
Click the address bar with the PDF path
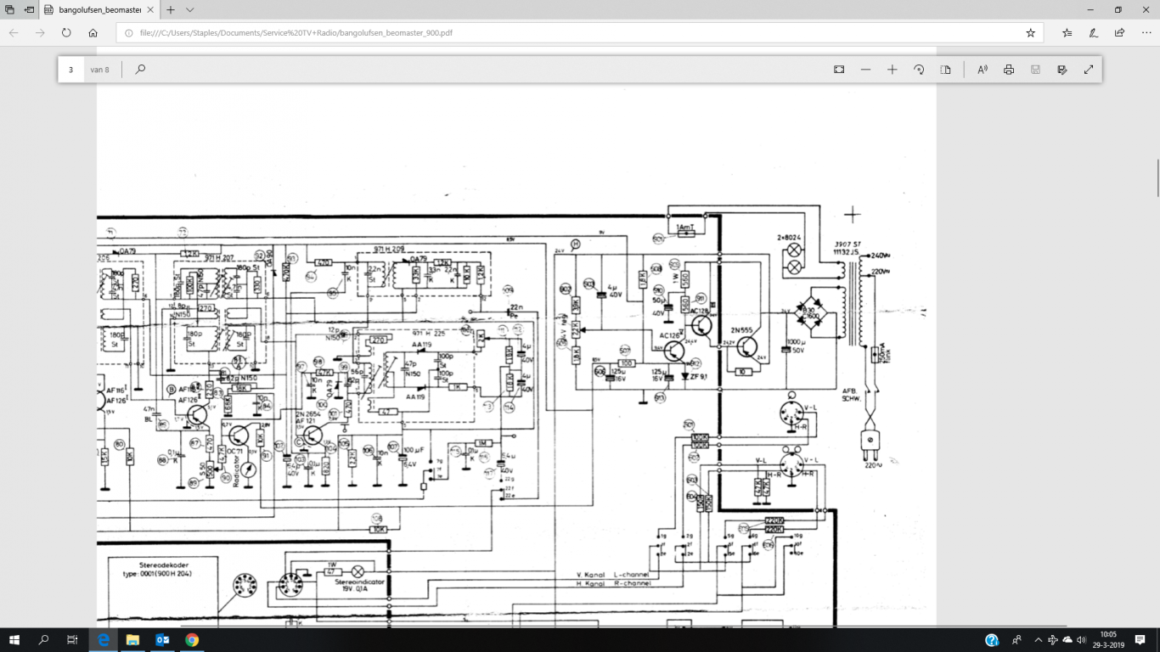coord(579,33)
